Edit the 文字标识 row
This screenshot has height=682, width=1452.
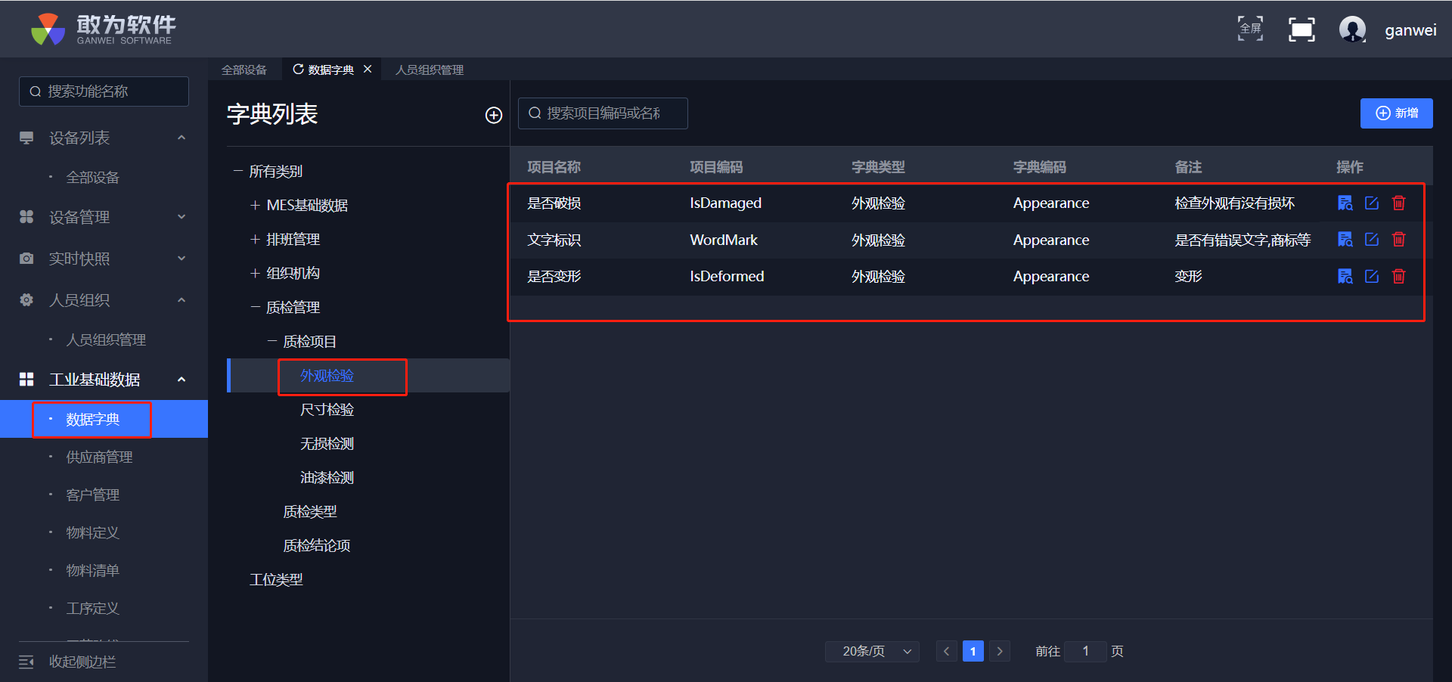(1372, 240)
